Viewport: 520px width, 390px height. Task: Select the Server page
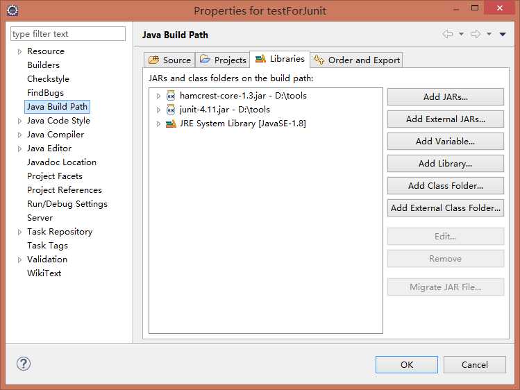[40, 218]
